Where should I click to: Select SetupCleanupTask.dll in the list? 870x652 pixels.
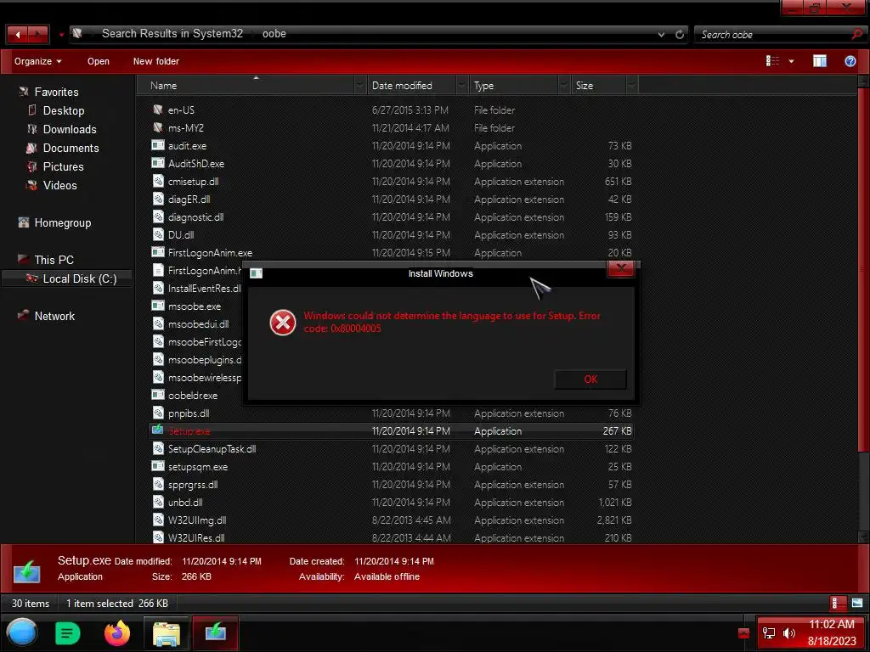click(x=212, y=448)
